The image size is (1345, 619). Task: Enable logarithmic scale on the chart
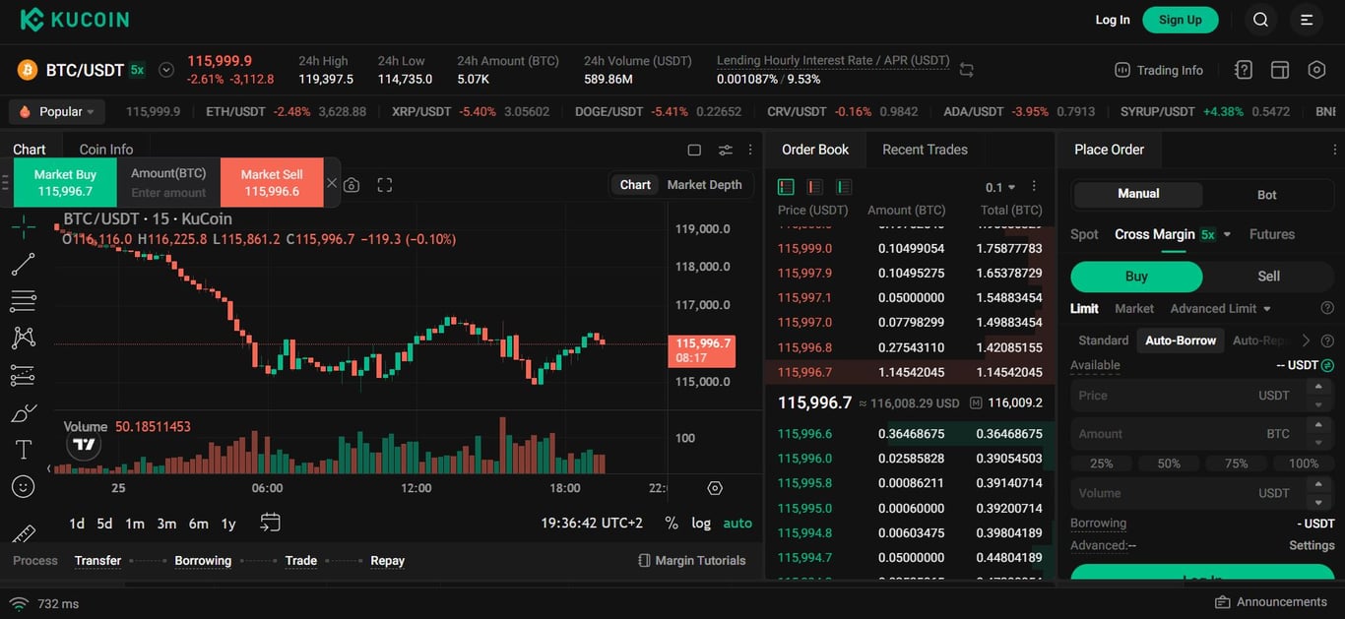(701, 523)
